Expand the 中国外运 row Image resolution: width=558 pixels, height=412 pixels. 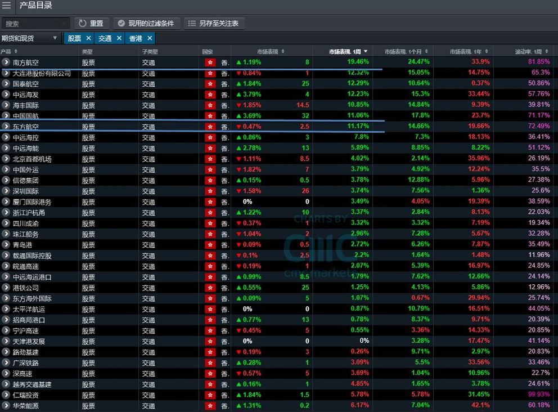tap(6, 170)
